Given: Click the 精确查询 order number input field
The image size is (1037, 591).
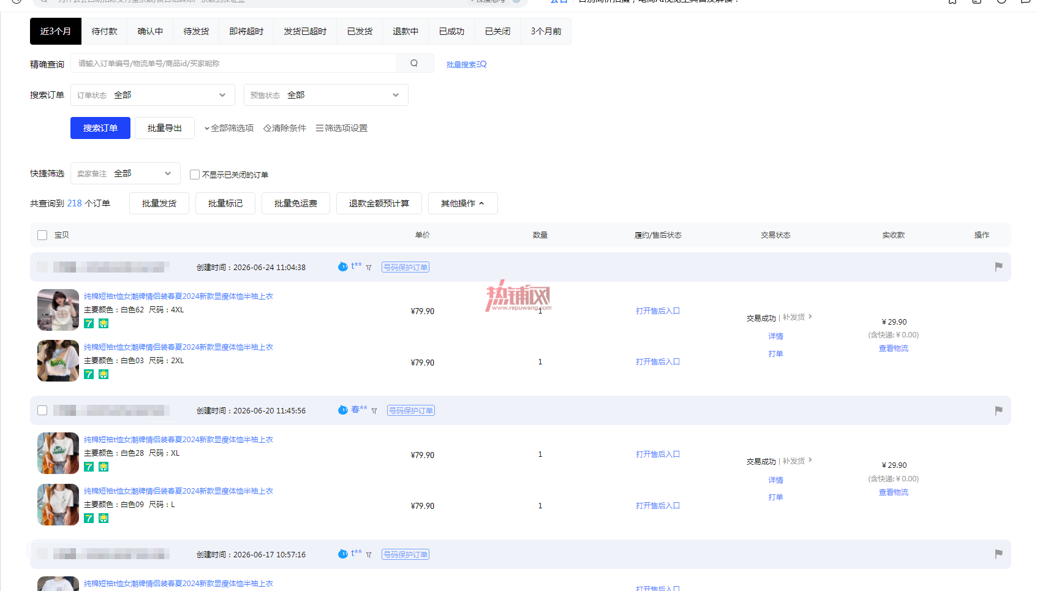Looking at the screenshot, I should click(233, 63).
